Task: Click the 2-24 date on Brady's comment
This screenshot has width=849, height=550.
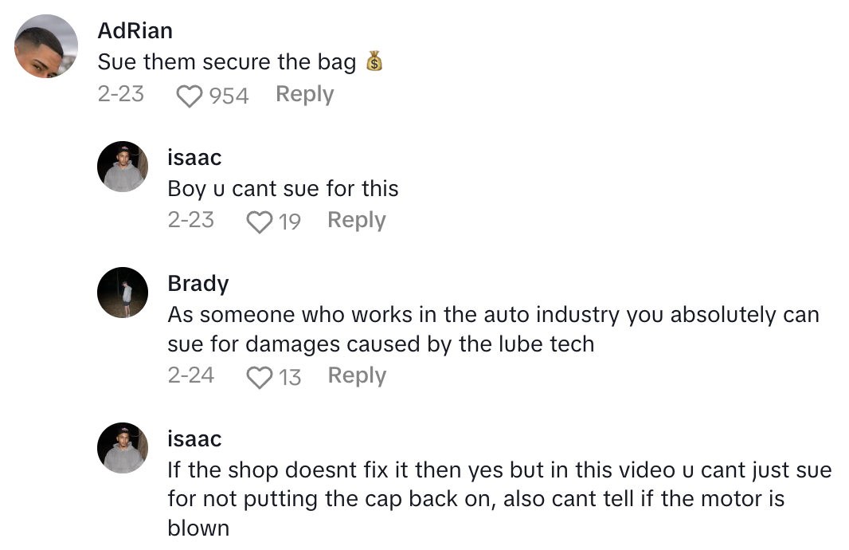Action: pos(191,375)
